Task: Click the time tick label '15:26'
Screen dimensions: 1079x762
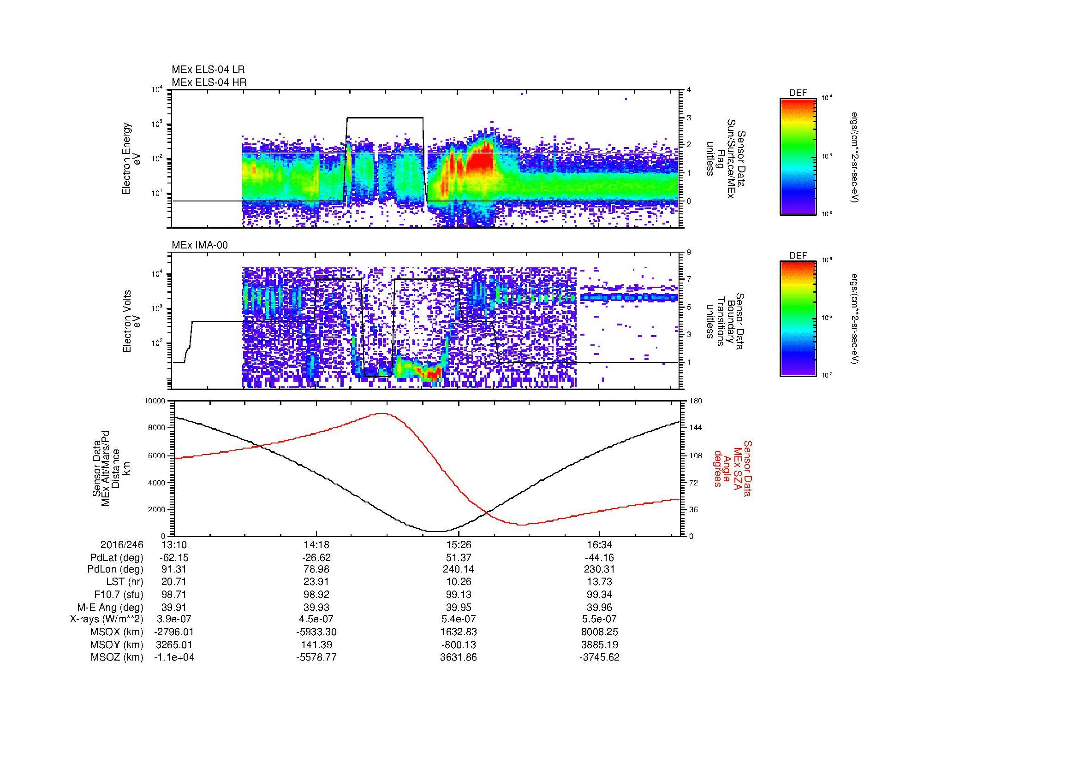Action: [459, 545]
